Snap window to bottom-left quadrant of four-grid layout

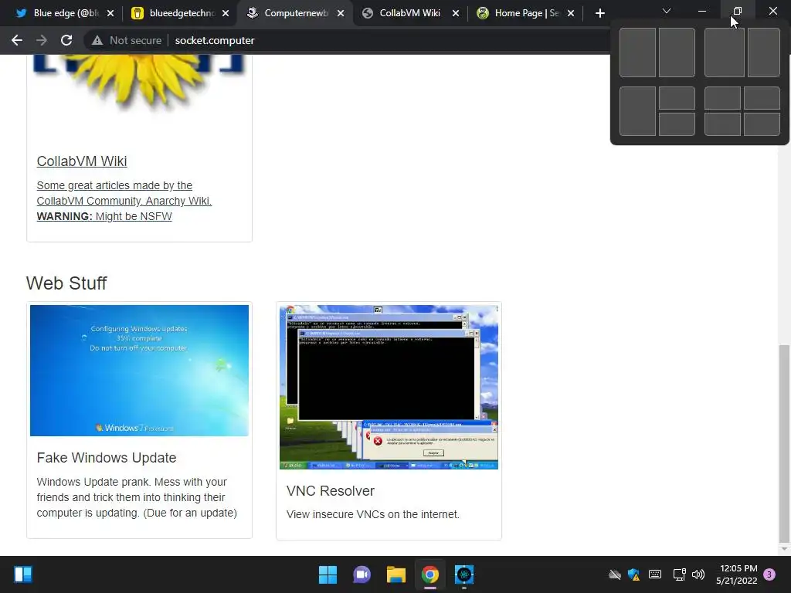pos(722,124)
